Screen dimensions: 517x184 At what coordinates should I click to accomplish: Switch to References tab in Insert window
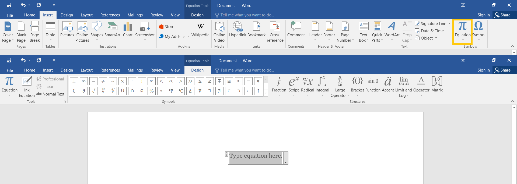[110, 15]
